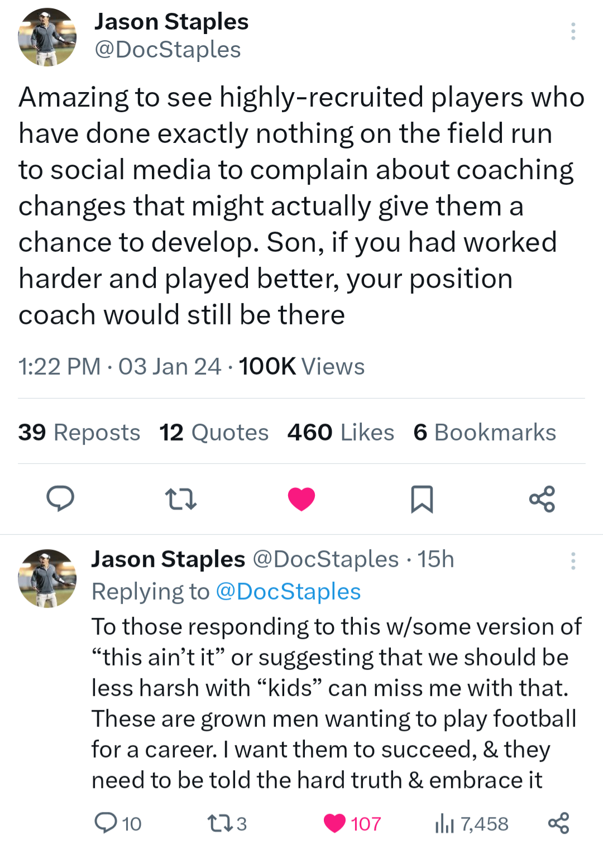Click the repost icon under the main tweet
603x852 pixels.
tap(181, 500)
